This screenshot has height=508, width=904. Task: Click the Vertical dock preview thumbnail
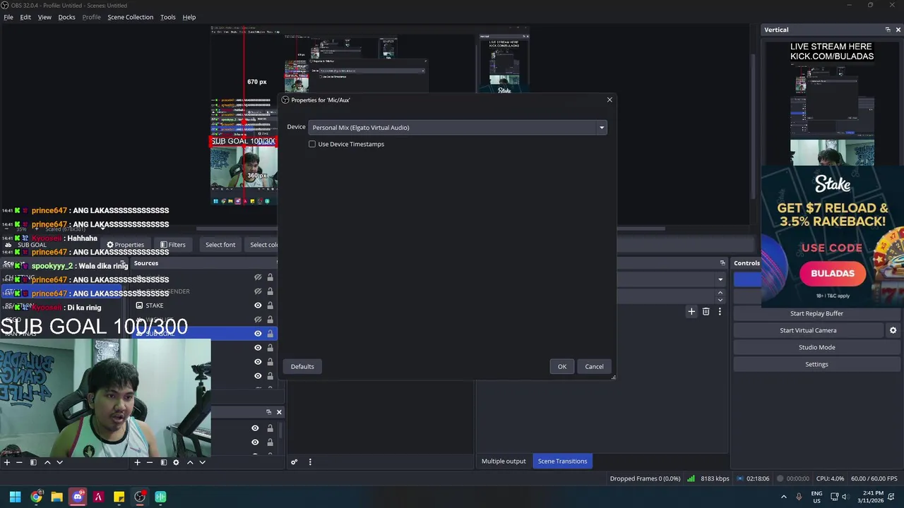click(x=832, y=104)
